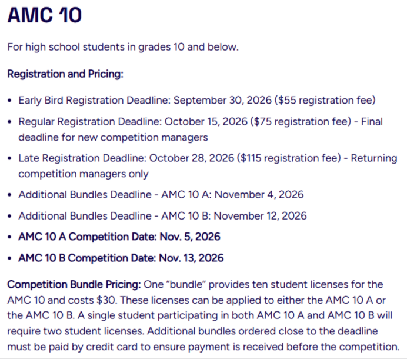Click the AMC 10 A Competition Date line
The width and height of the screenshot is (407, 359).
(119, 237)
